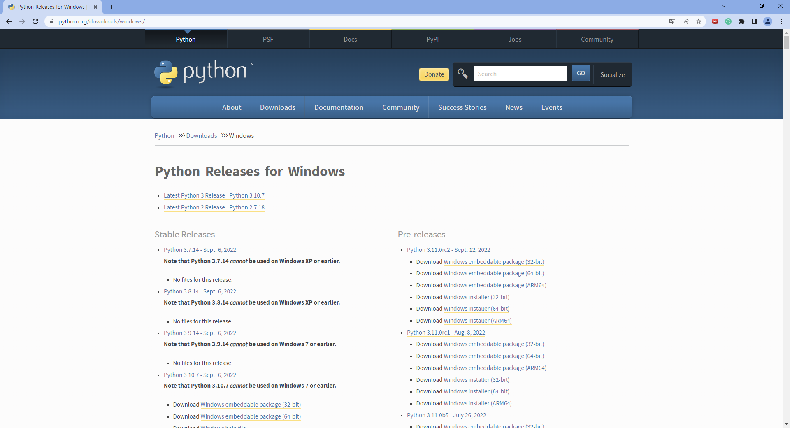
Task: Select the Python tab in top bar
Action: pyautogui.click(x=186, y=40)
